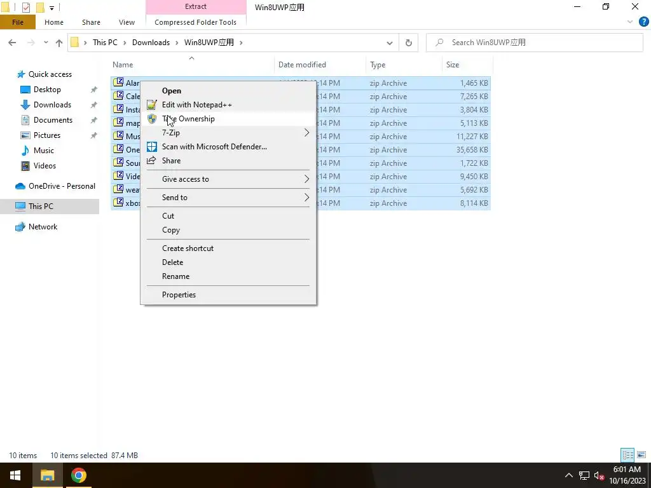651x488 pixels.
Task: Click the zip icon of the Alar file
Action: click(x=118, y=82)
